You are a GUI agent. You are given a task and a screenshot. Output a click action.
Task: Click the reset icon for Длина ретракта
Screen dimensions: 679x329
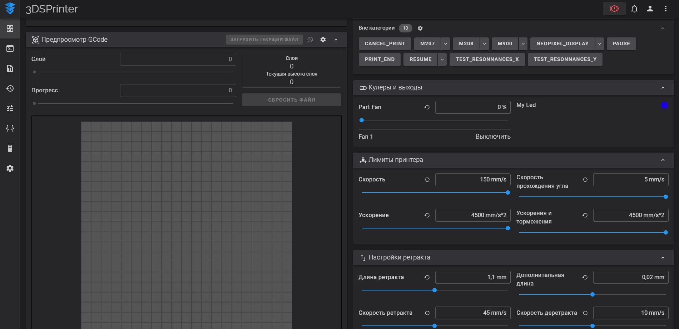click(x=427, y=277)
